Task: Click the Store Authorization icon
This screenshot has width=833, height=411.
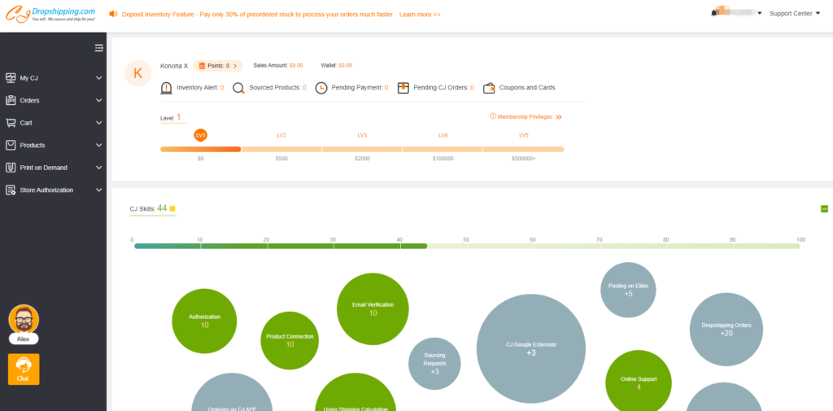Action: pos(11,190)
